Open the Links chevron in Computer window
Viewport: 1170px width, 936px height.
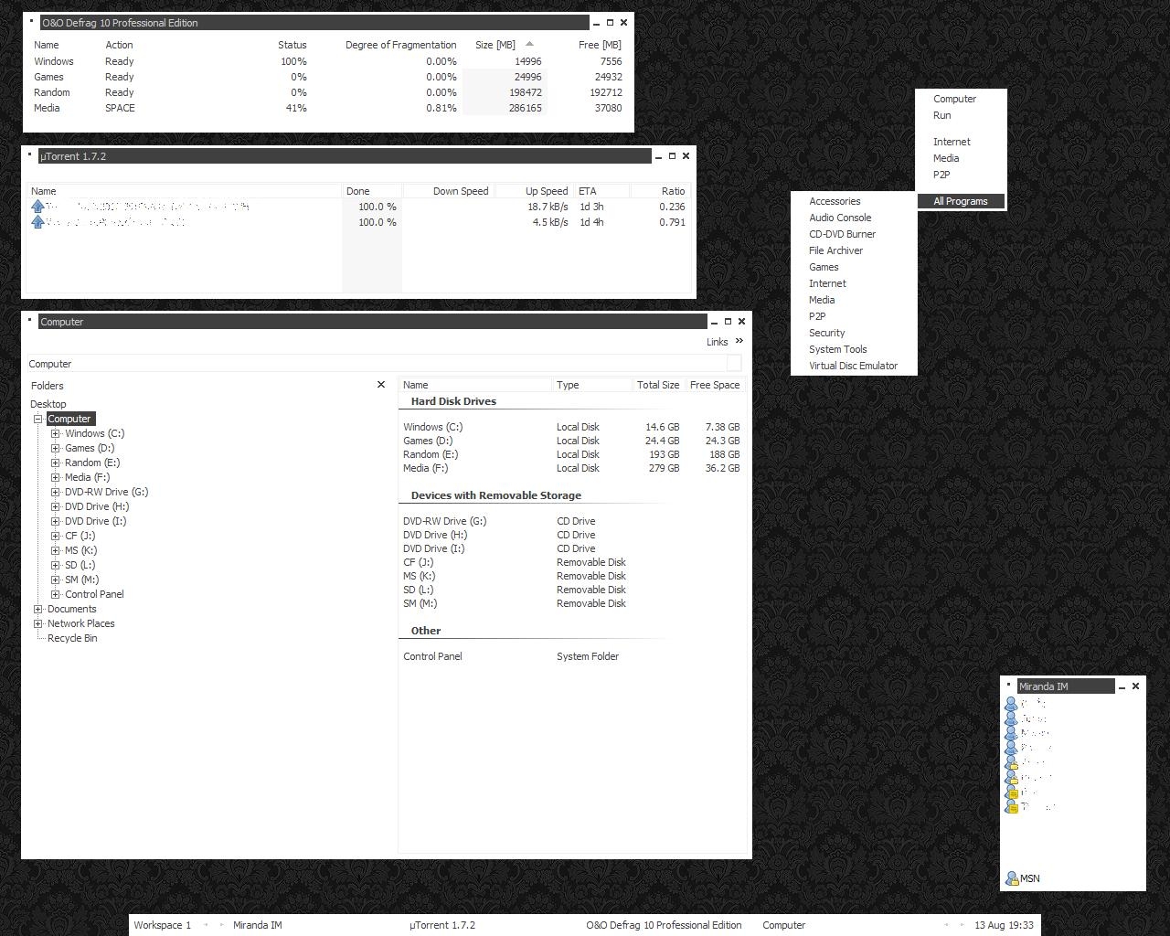coord(739,341)
